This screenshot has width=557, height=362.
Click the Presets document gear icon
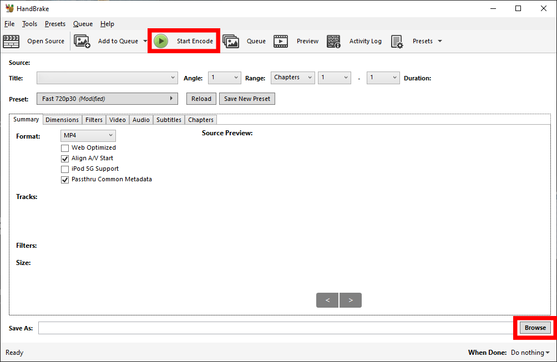(397, 41)
